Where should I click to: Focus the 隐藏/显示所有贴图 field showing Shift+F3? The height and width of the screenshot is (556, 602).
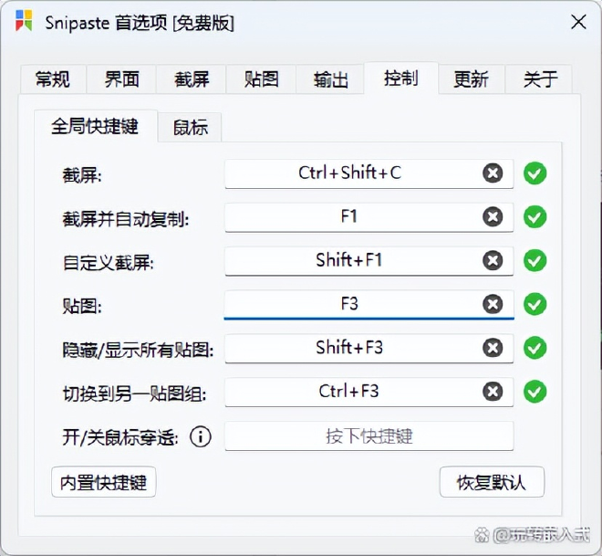369,349
